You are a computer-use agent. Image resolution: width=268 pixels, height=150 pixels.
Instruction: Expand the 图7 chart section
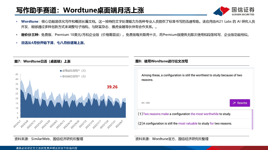pos(42,61)
